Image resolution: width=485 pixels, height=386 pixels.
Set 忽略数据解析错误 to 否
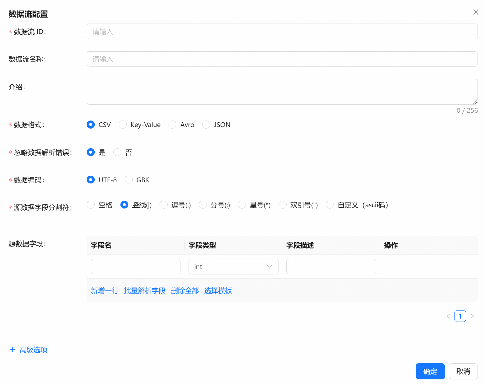click(x=117, y=152)
